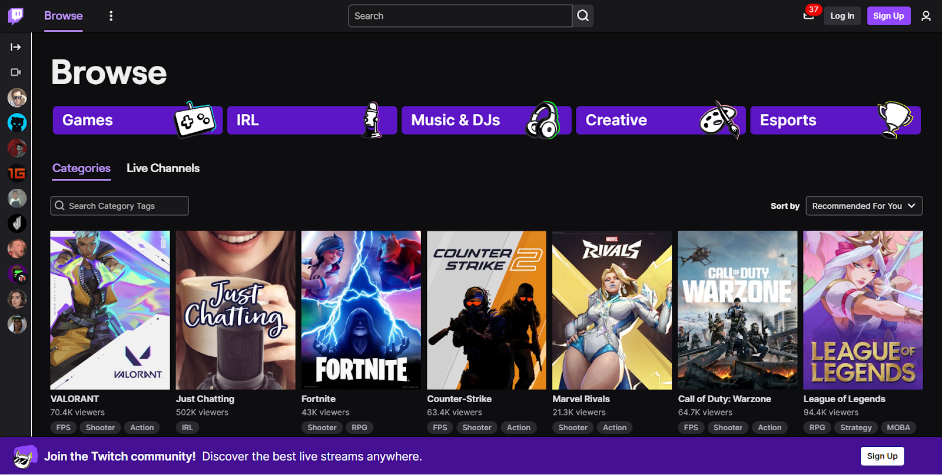
Task: Open the fifth sidebar channel avatar
Action: (x=17, y=199)
